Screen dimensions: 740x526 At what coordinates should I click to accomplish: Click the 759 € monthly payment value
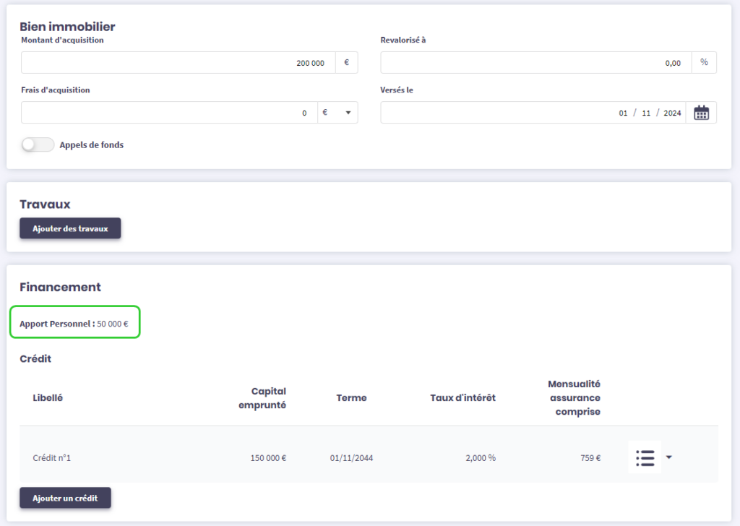[590, 458]
